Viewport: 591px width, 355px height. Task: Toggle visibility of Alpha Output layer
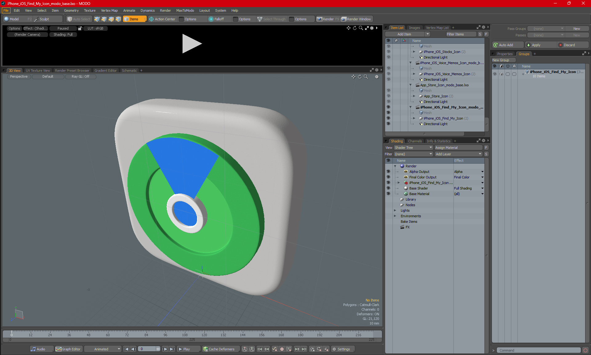click(x=388, y=172)
